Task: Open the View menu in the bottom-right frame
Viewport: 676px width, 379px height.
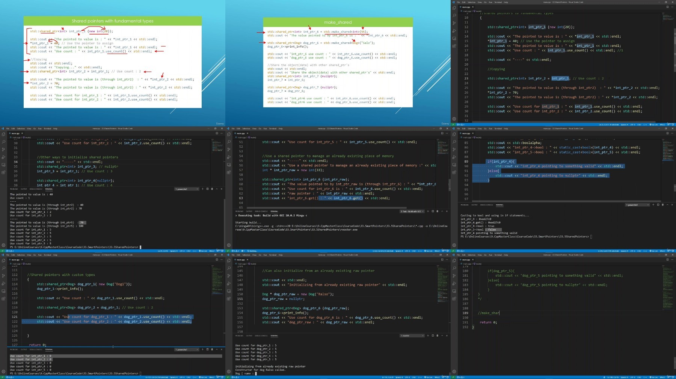Action: [x=480, y=255]
